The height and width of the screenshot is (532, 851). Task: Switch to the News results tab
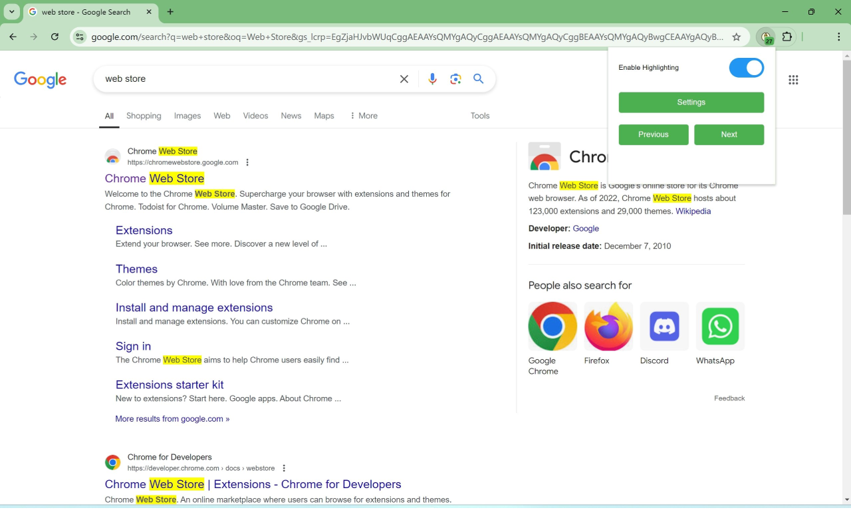[291, 116]
